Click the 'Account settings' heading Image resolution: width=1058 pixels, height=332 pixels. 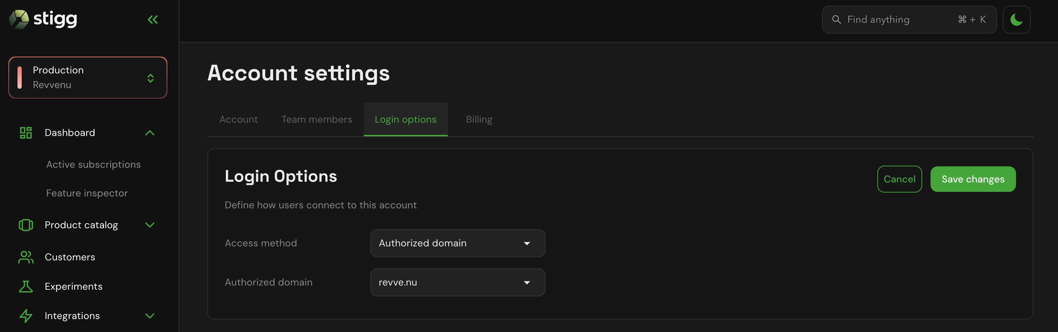(299, 73)
